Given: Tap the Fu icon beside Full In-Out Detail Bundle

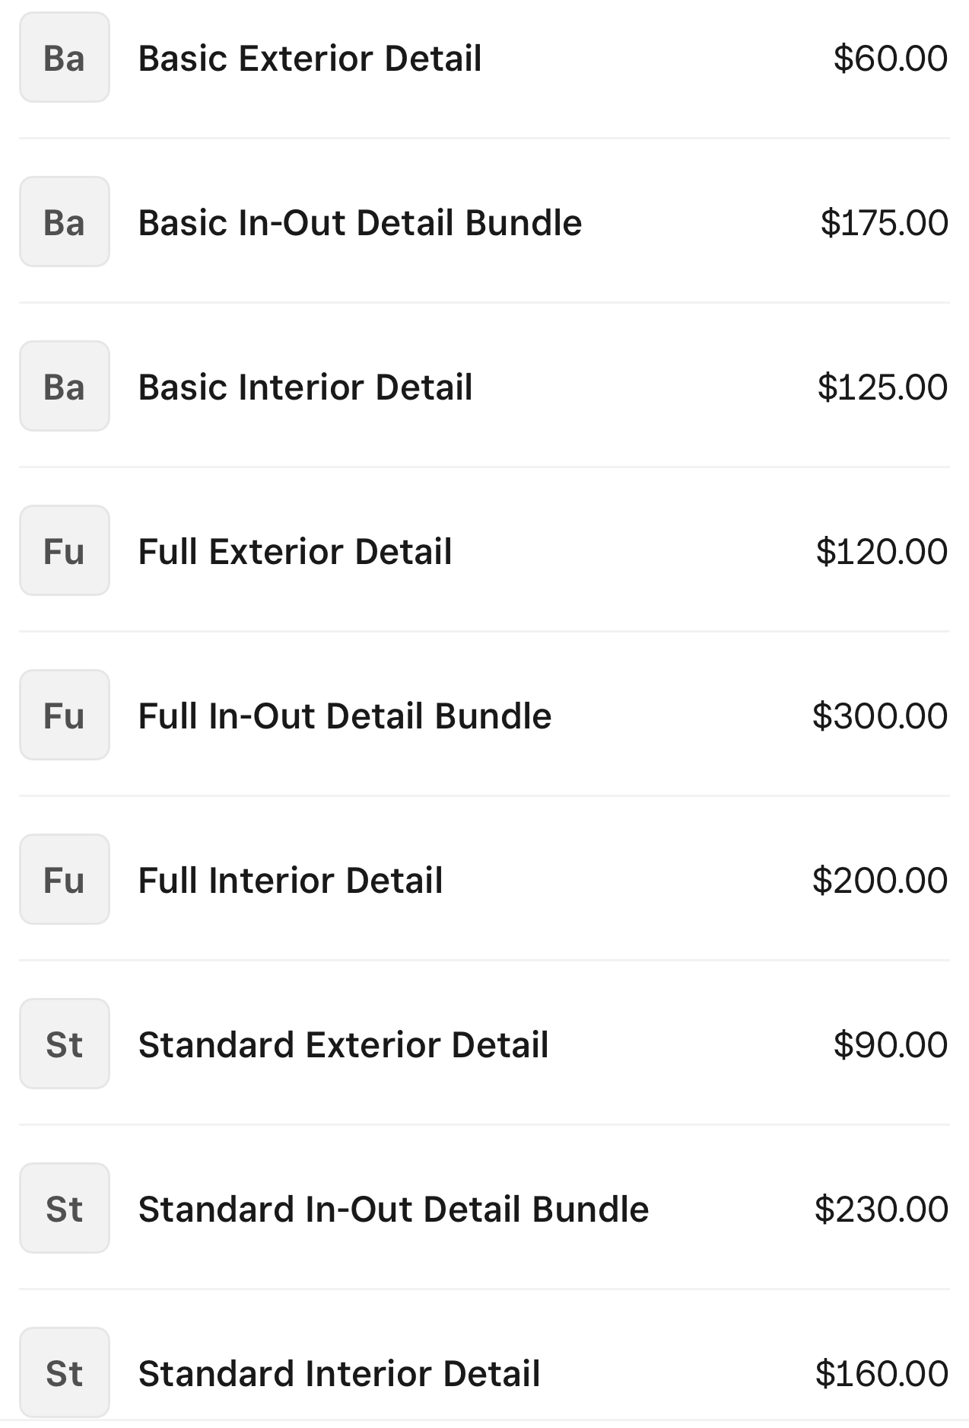Looking at the screenshot, I should click(65, 716).
